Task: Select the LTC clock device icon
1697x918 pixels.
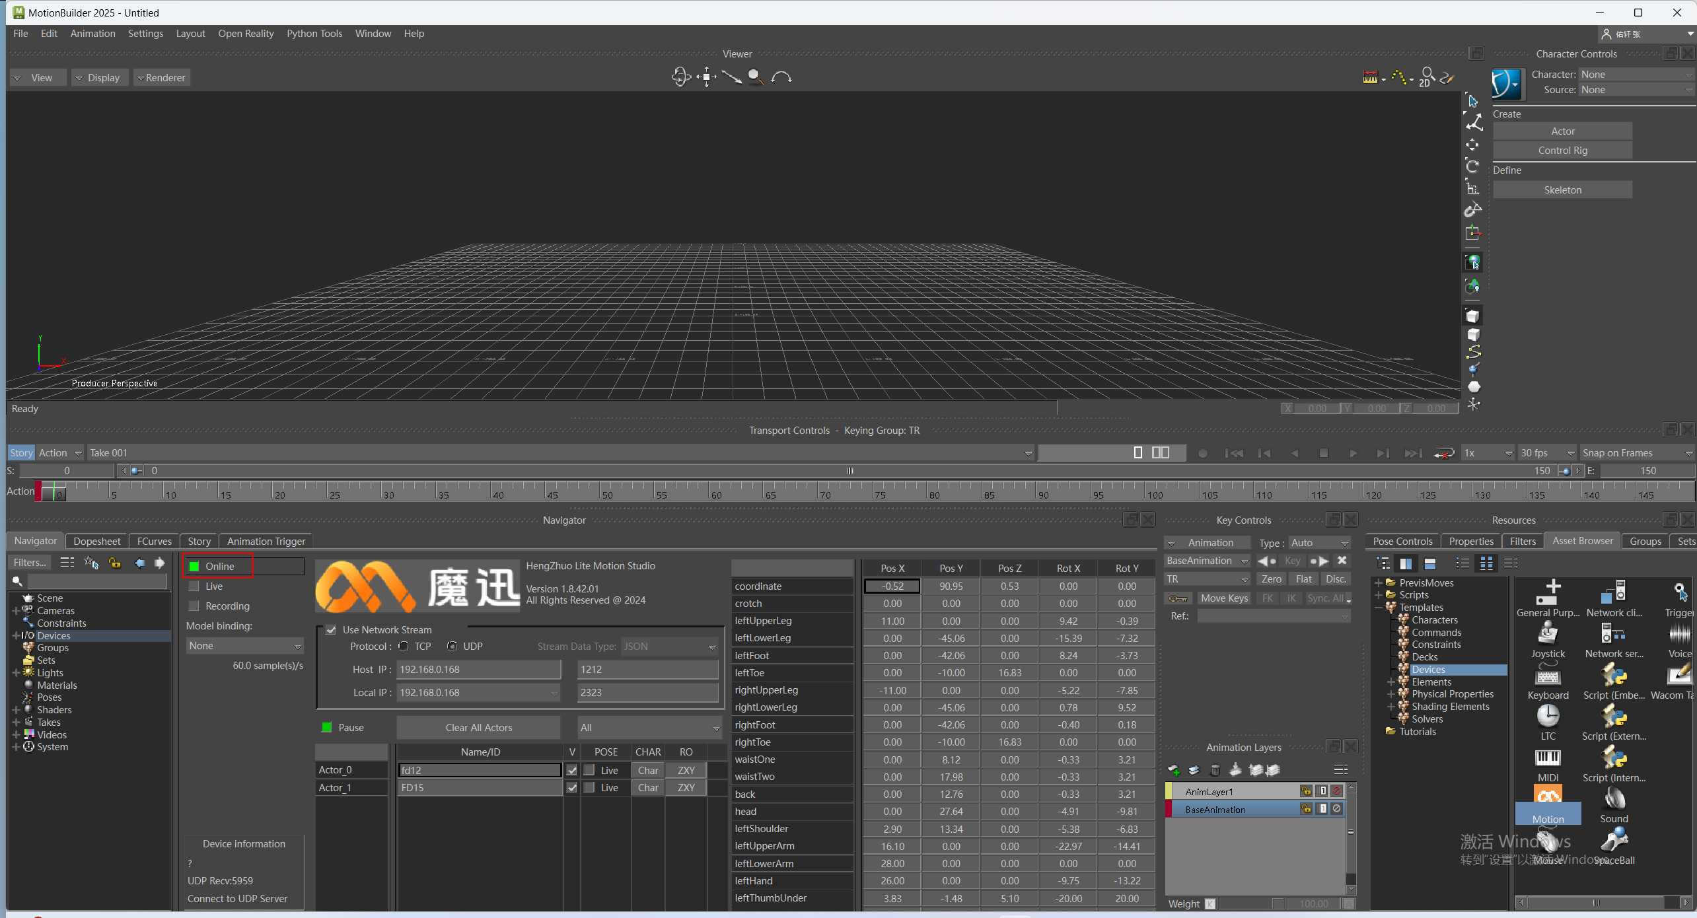Action: point(1548,717)
